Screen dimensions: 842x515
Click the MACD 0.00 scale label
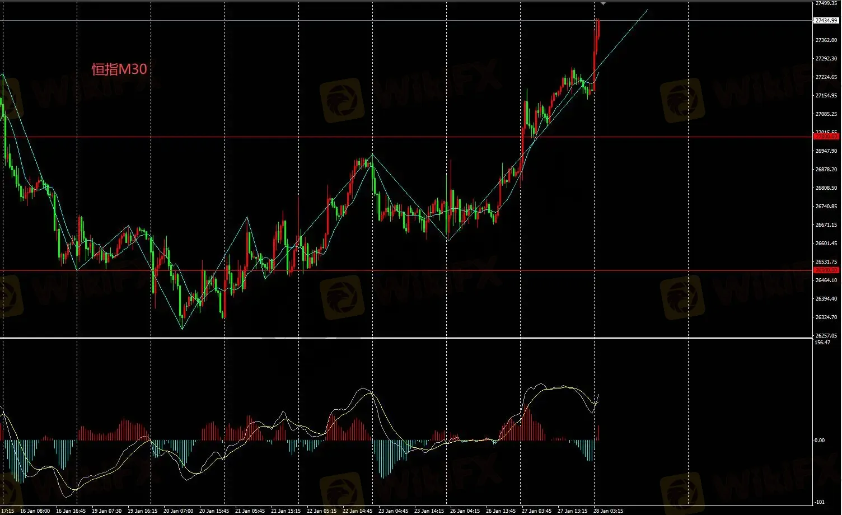(x=820, y=441)
